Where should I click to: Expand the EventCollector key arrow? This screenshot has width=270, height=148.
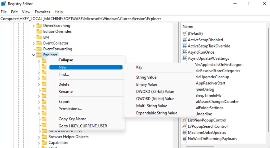pos(34,43)
